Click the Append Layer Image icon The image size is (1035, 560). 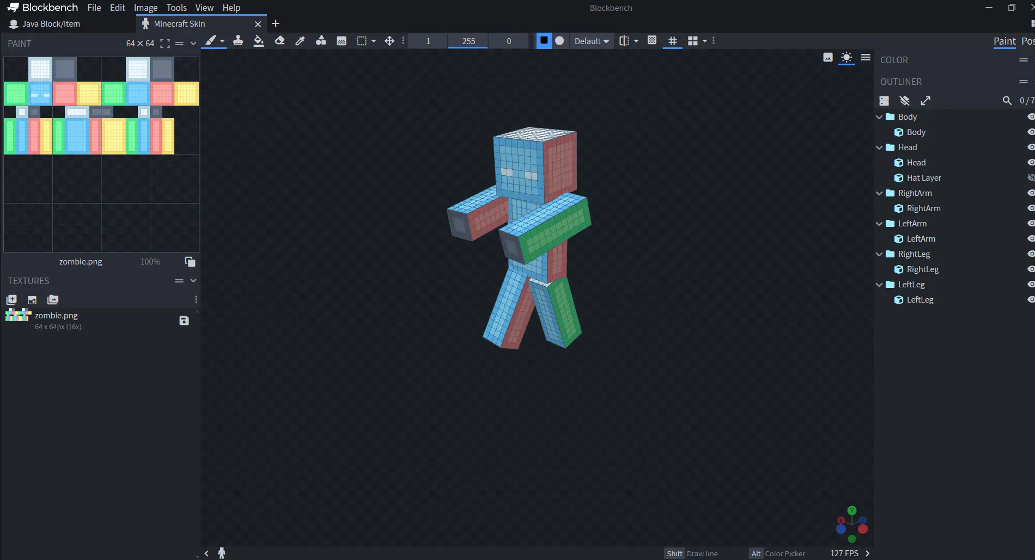[x=53, y=300]
